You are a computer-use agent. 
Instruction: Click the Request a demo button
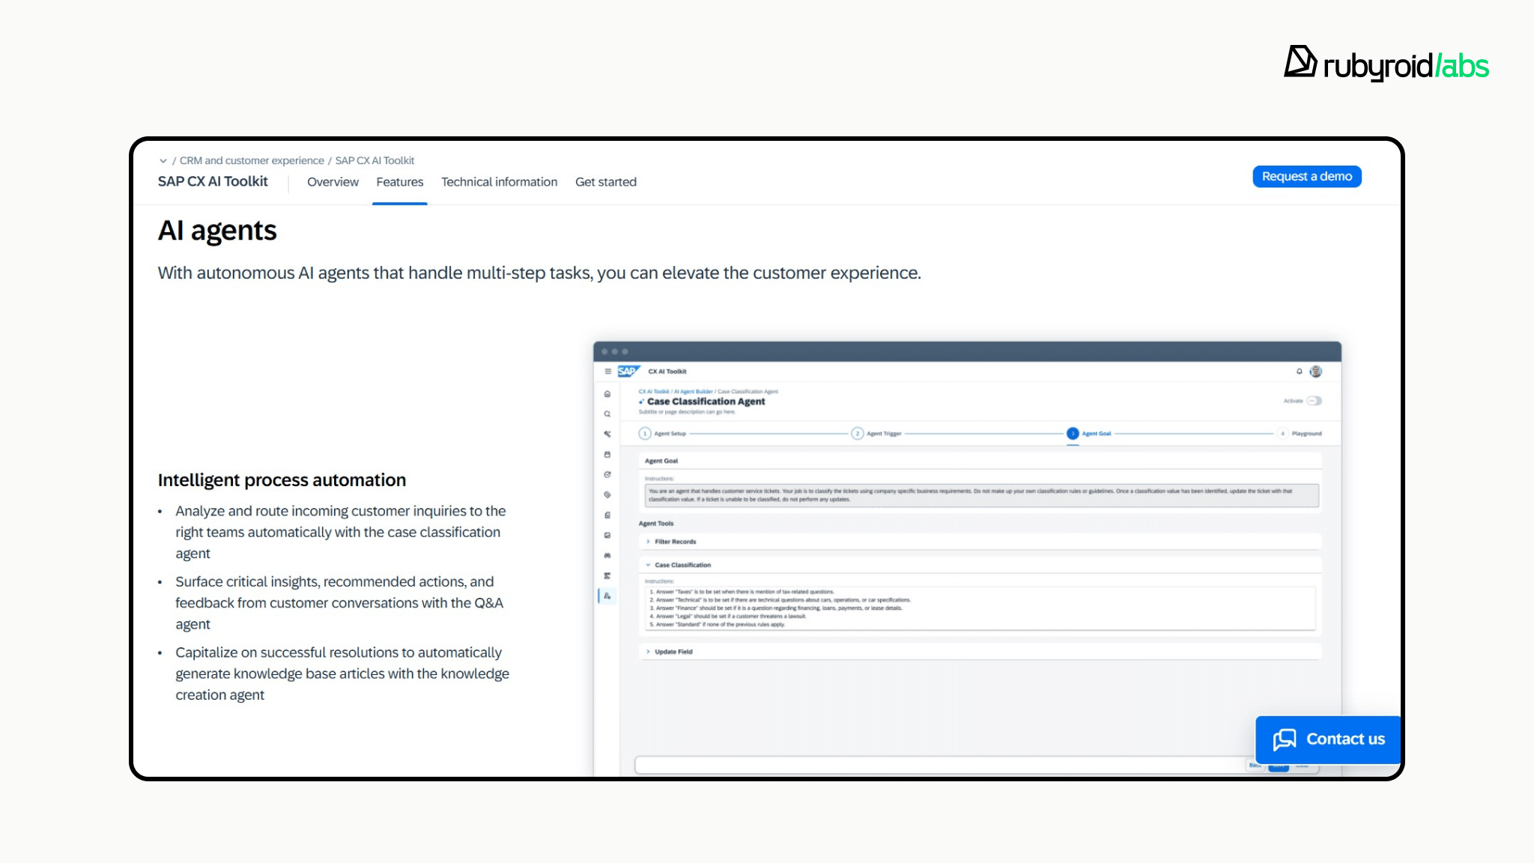[x=1306, y=177]
